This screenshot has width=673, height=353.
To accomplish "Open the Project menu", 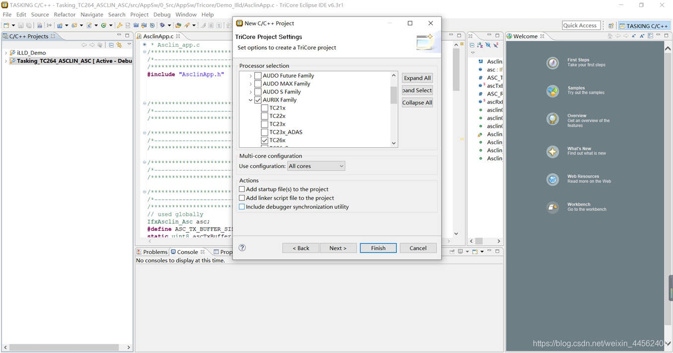I will pos(139,14).
